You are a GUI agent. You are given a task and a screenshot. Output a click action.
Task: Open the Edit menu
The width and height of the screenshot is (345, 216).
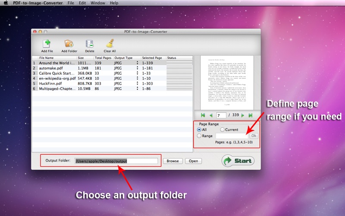(82, 3)
